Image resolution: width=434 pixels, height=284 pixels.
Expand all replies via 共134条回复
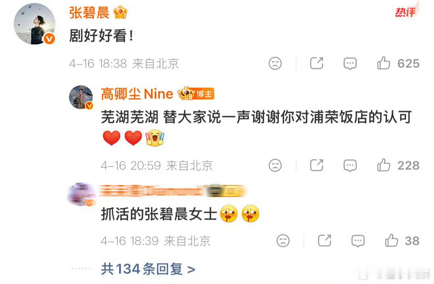click(148, 270)
